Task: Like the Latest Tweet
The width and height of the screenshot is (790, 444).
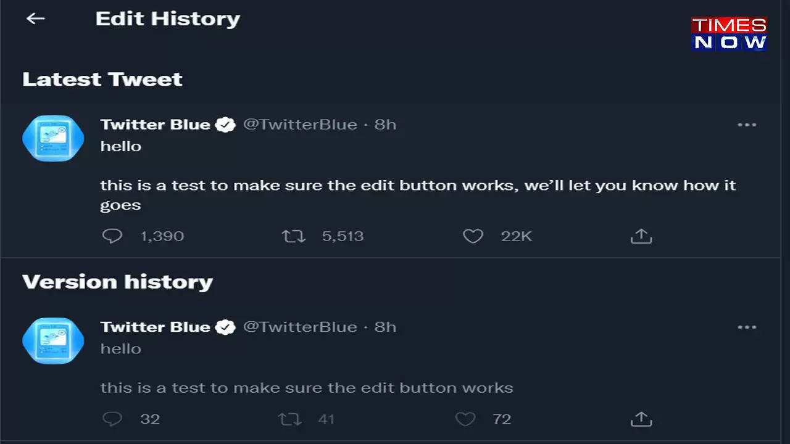Action: click(x=473, y=236)
